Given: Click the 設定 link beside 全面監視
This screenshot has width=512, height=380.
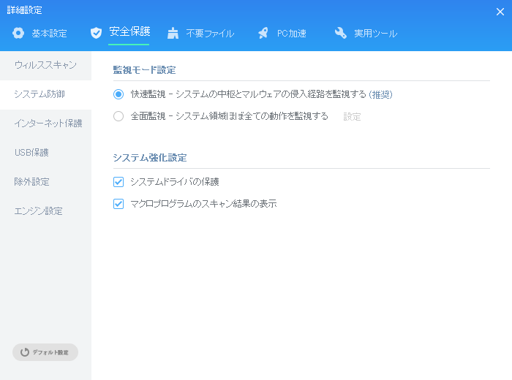Looking at the screenshot, I should click(x=352, y=117).
